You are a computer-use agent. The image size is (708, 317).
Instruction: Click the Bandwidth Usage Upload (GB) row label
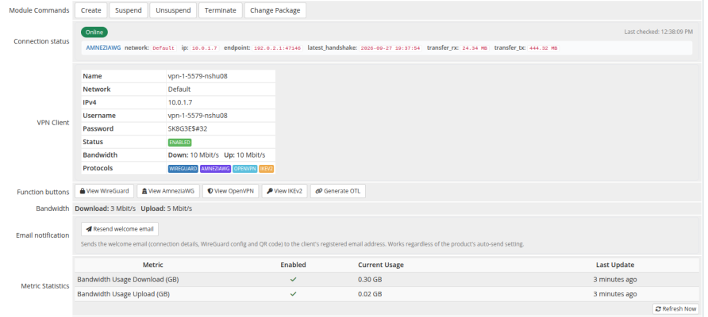point(123,294)
